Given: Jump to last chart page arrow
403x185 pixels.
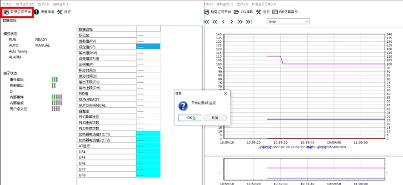Looking at the screenshot, I should point(249,21).
